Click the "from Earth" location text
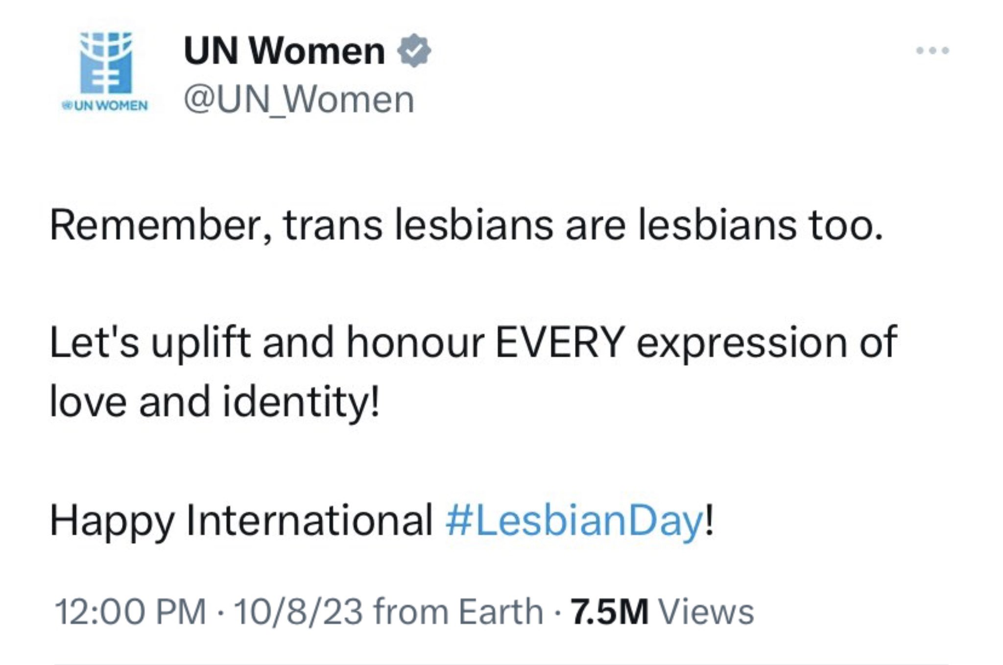The width and height of the screenshot is (1003, 665). click(458, 612)
